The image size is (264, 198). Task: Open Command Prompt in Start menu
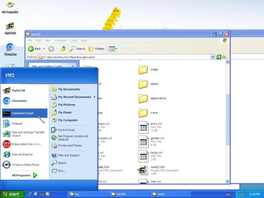(24, 113)
